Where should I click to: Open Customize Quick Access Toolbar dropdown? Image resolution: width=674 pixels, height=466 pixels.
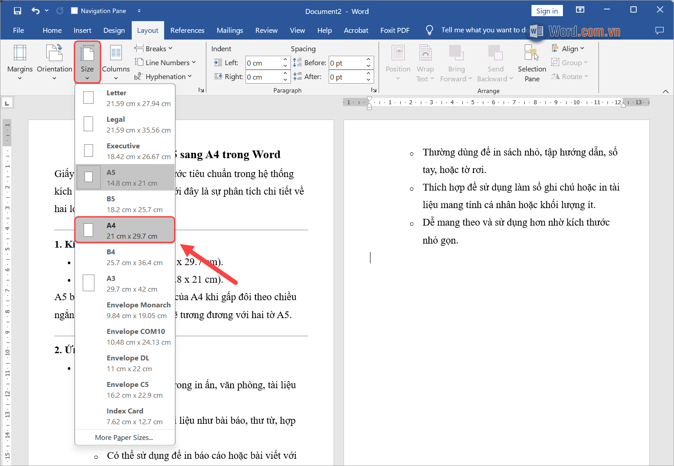(x=139, y=11)
